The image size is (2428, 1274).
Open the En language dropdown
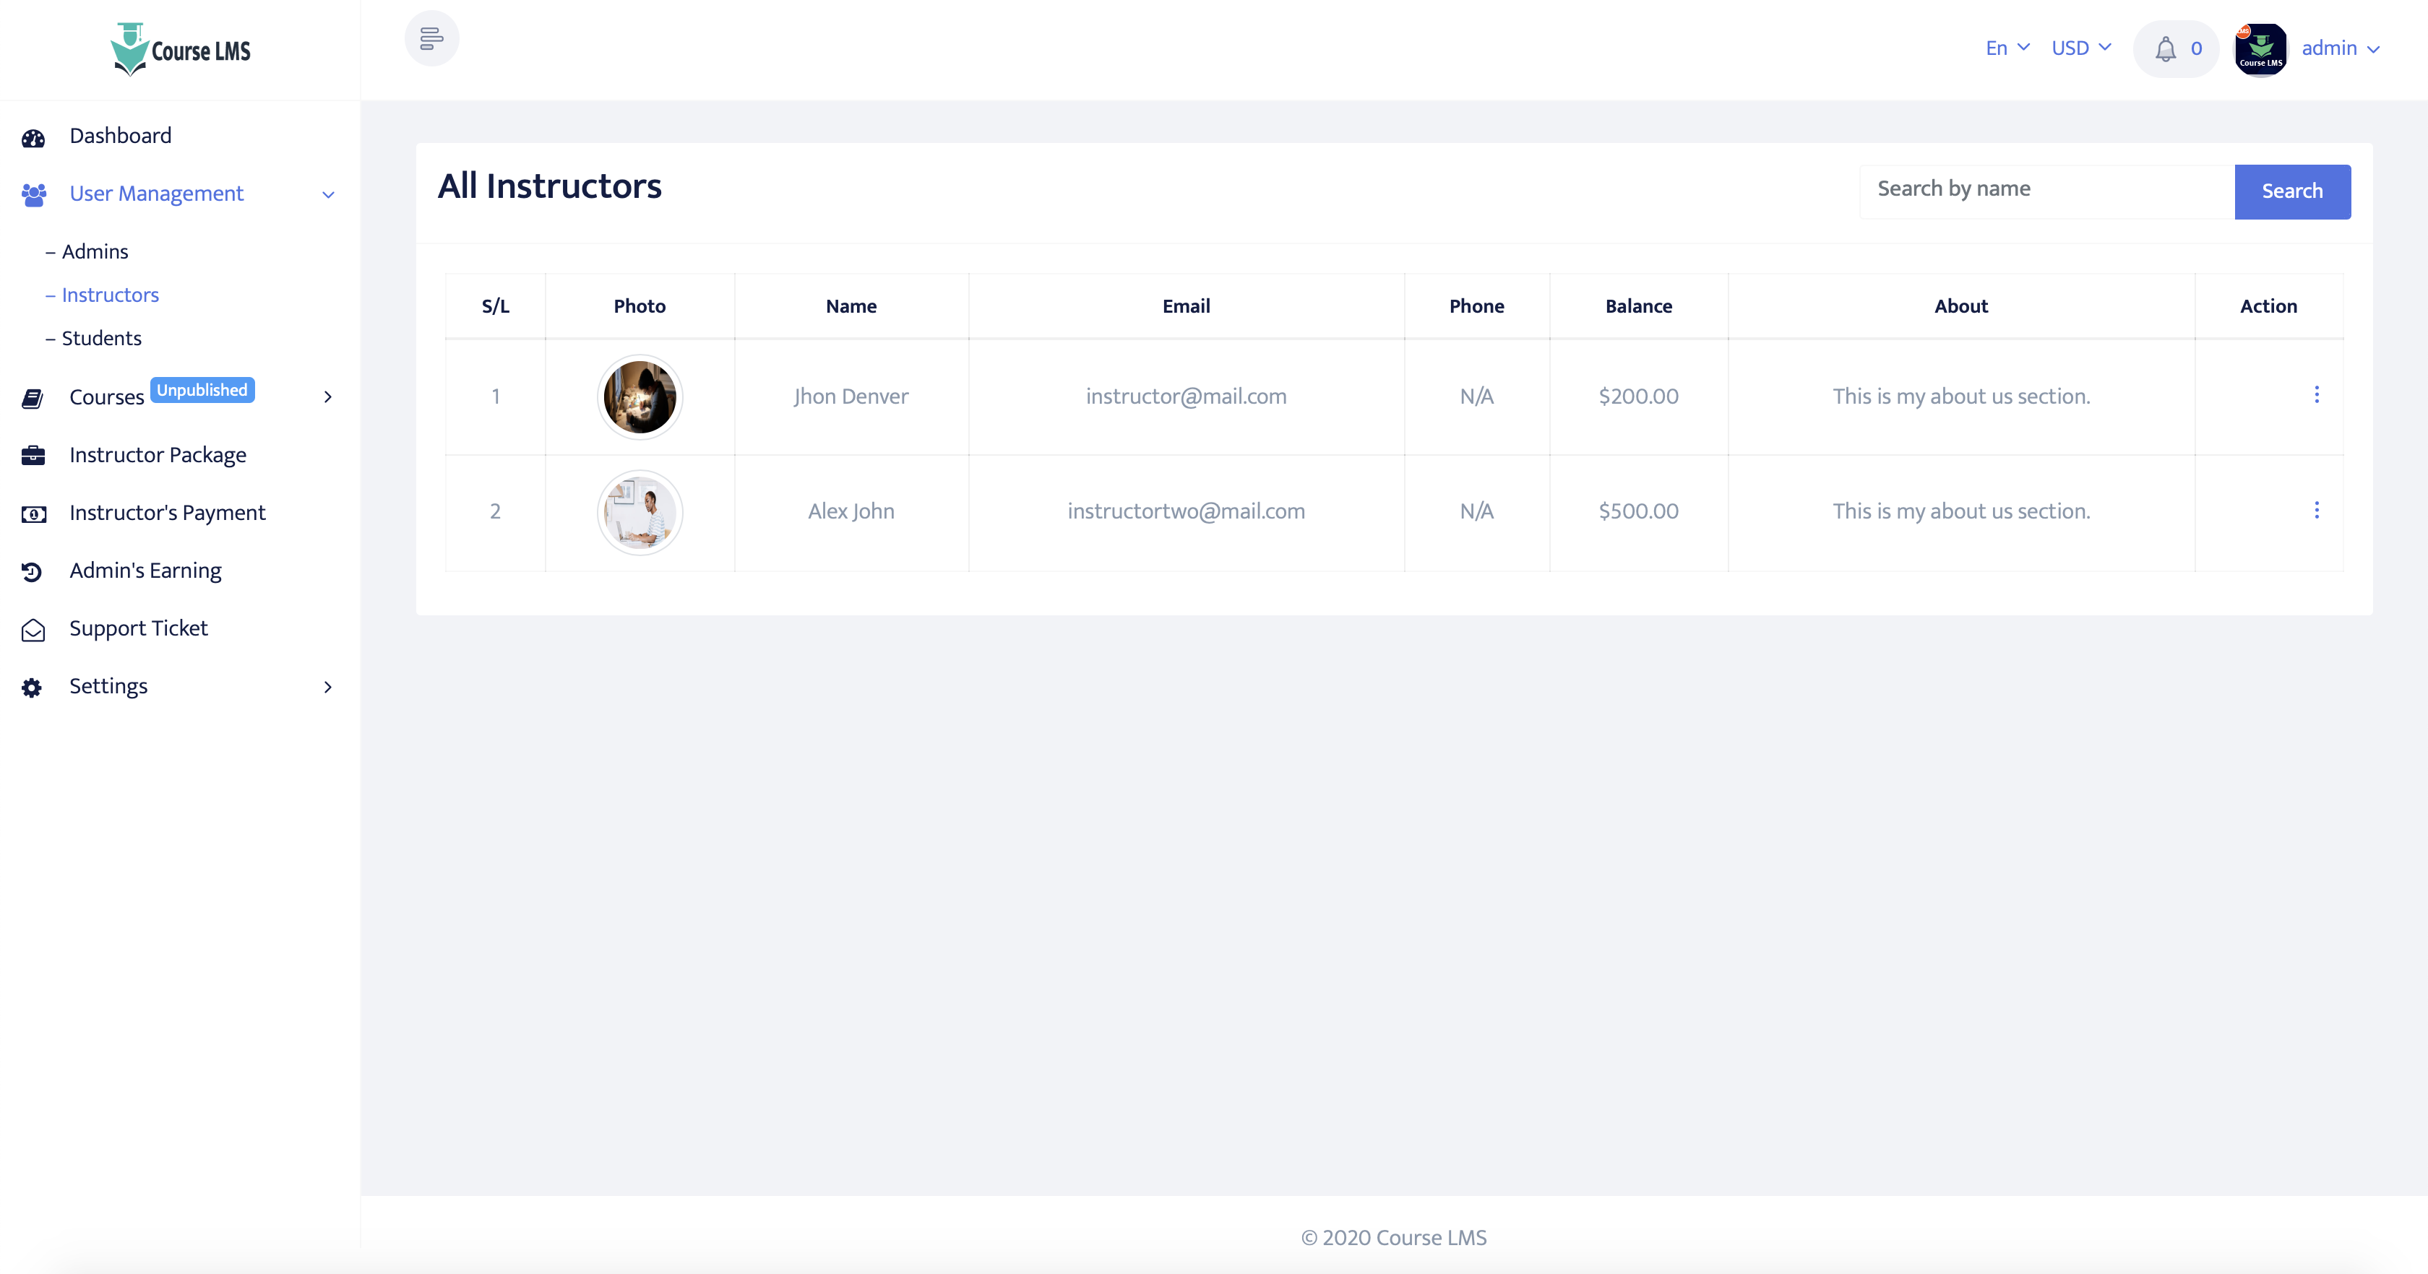(2006, 47)
